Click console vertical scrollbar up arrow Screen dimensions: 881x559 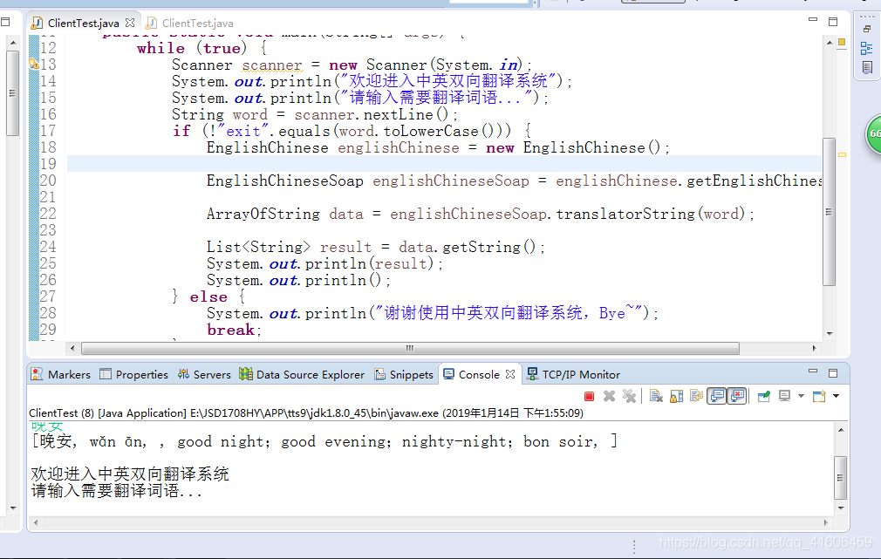click(841, 430)
